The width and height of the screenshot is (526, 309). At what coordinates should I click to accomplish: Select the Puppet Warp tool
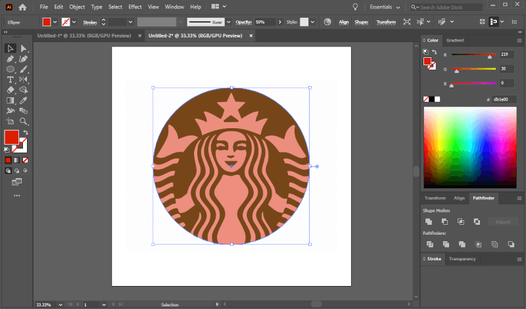(x=10, y=110)
